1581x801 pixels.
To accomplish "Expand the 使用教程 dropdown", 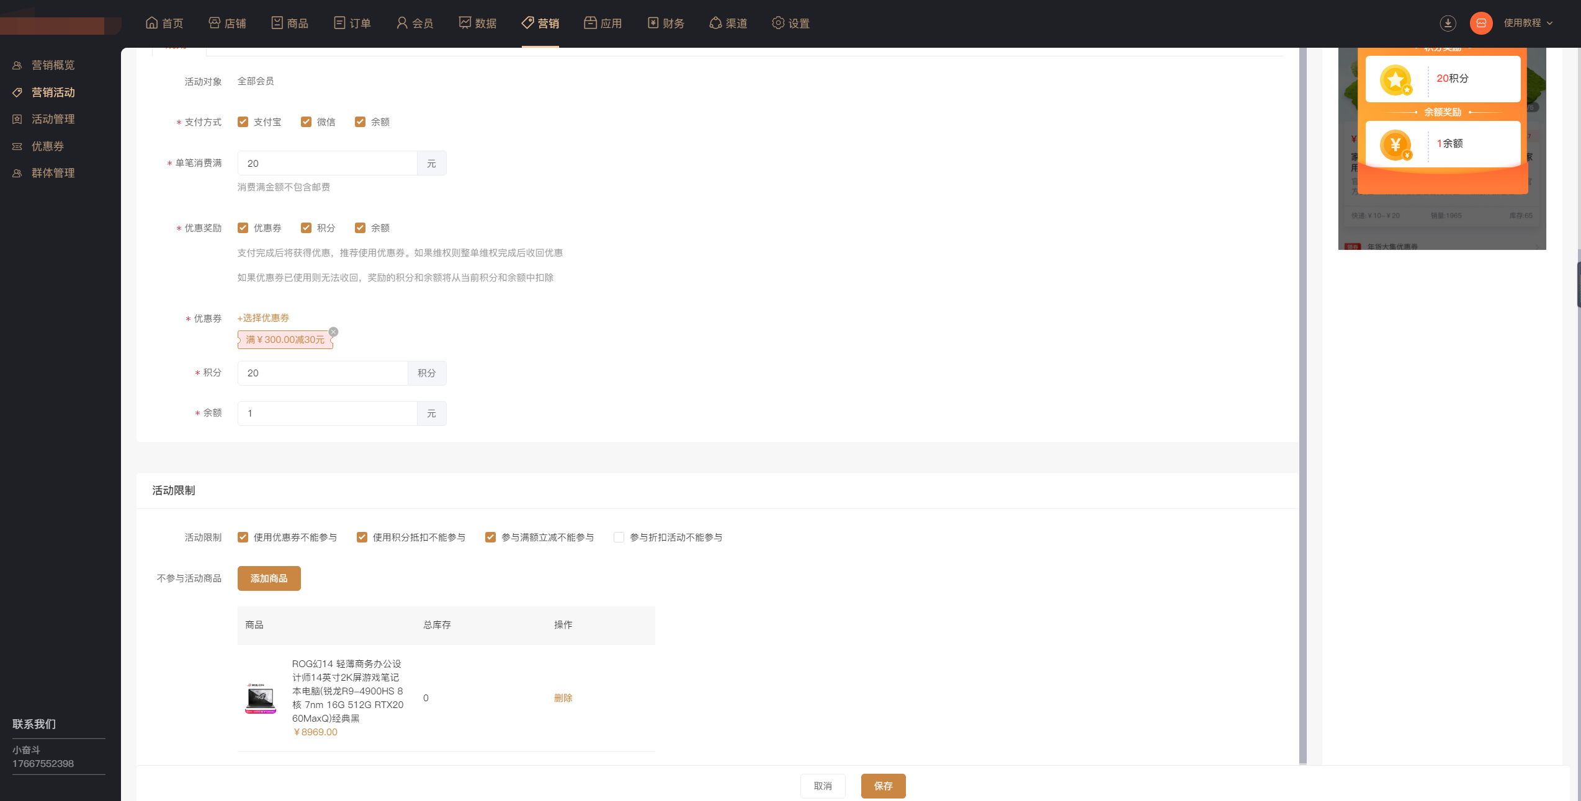I will tap(1528, 23).
